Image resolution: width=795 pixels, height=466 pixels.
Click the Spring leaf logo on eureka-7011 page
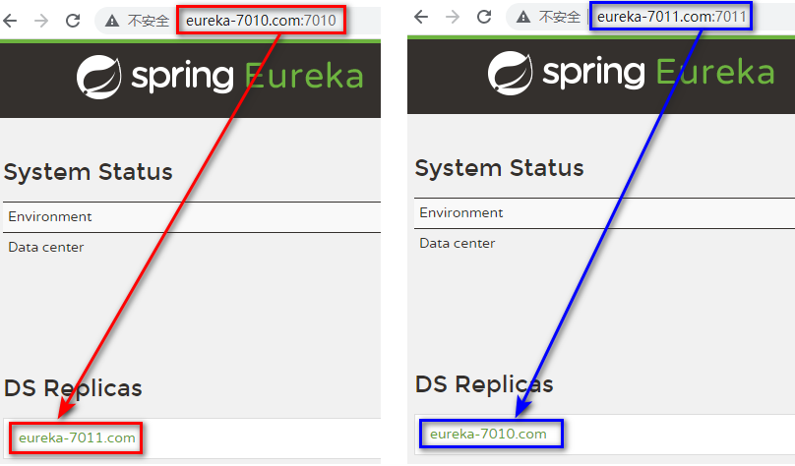(511, 73)
